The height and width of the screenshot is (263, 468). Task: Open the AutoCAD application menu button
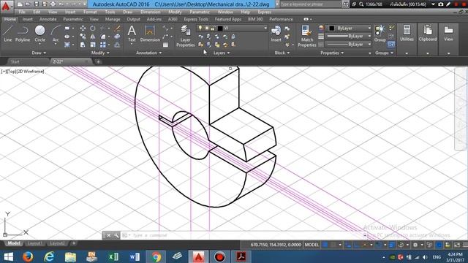tap(6, 6)
